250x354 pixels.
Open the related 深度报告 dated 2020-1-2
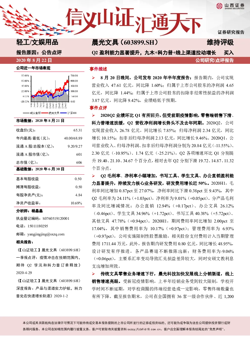tap(49, 288)
